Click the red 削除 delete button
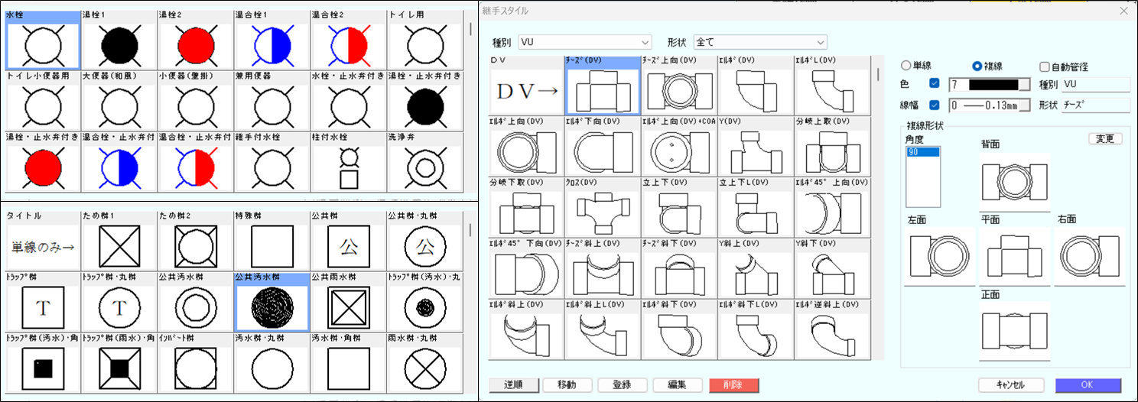This screenshot has height=402, width=1138. (x=734, y=384)
